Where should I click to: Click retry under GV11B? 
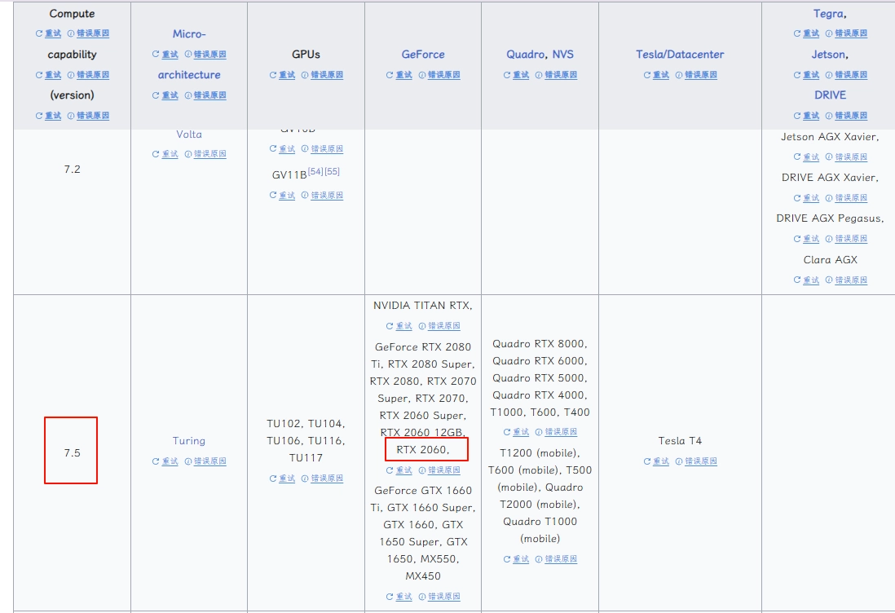point(283,195)
